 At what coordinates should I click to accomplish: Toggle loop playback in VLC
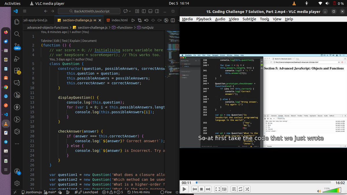240,189
